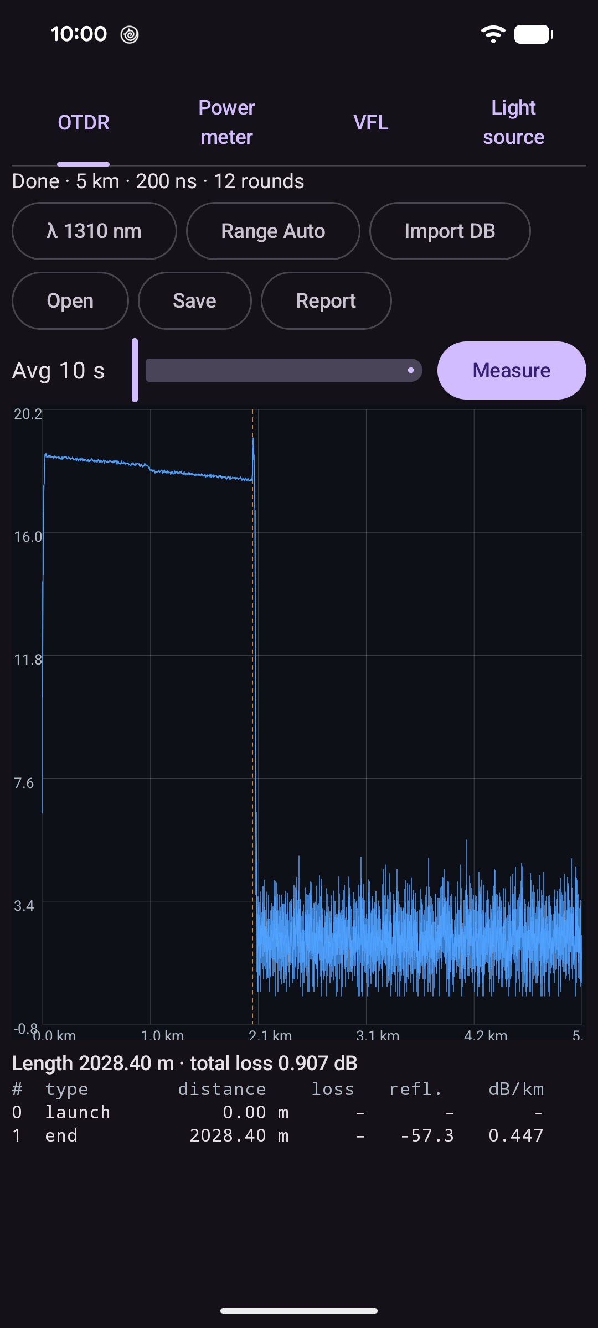
Task: Tap the 10:00 clock in status bar
Action: coord(79,34)
